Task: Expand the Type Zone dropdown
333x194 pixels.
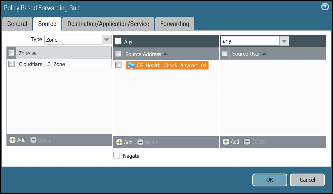Action: [x=106, y=40]
